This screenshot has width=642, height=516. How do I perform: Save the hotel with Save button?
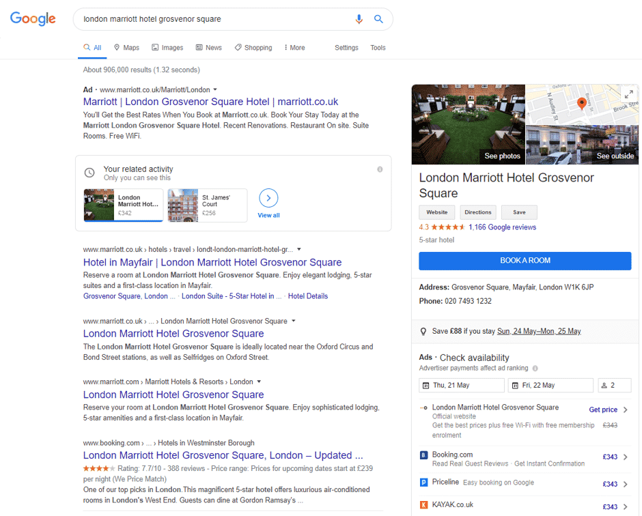(x=519, y=212)
